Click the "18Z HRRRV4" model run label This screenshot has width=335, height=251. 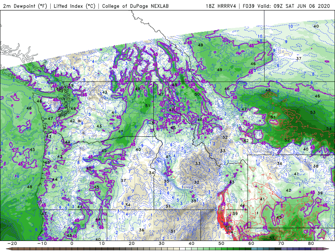221,6
